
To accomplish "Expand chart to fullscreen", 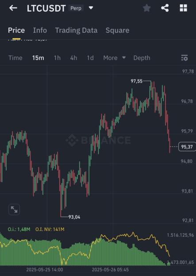I will coord(14,209).
